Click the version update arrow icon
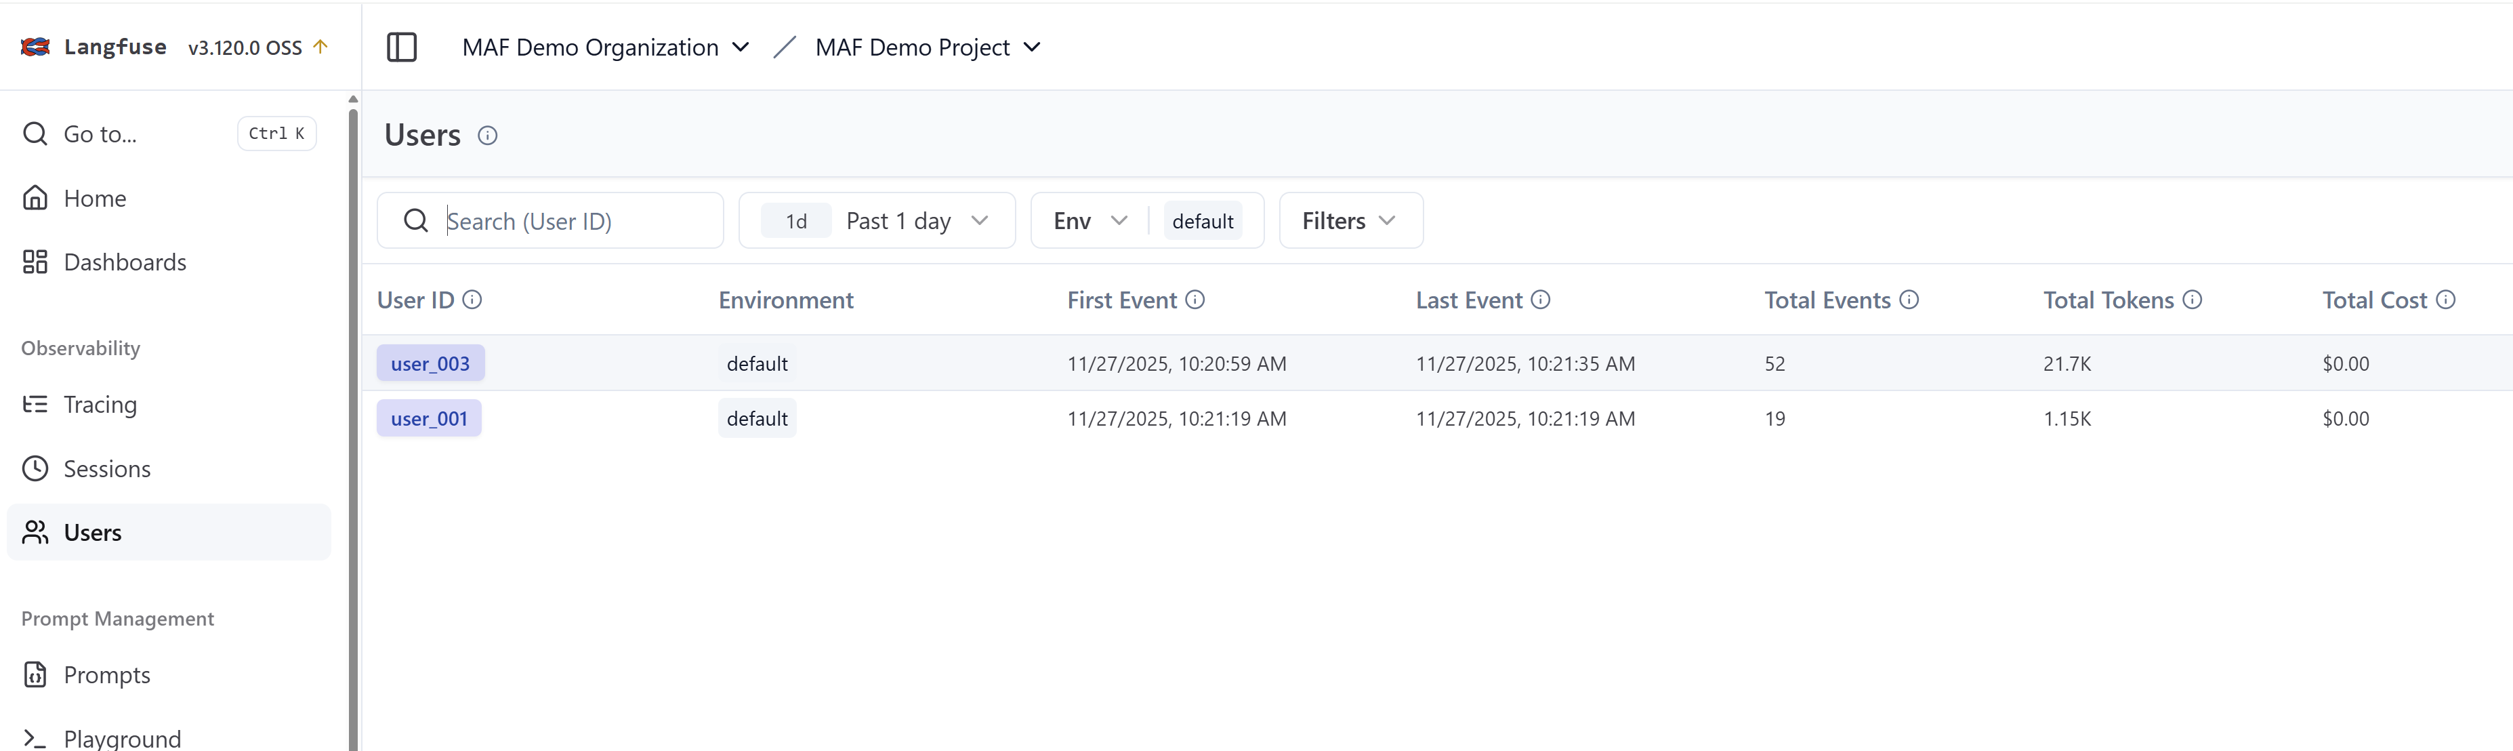This screenshot has width=2513, height=751. (x=321, y=47)
